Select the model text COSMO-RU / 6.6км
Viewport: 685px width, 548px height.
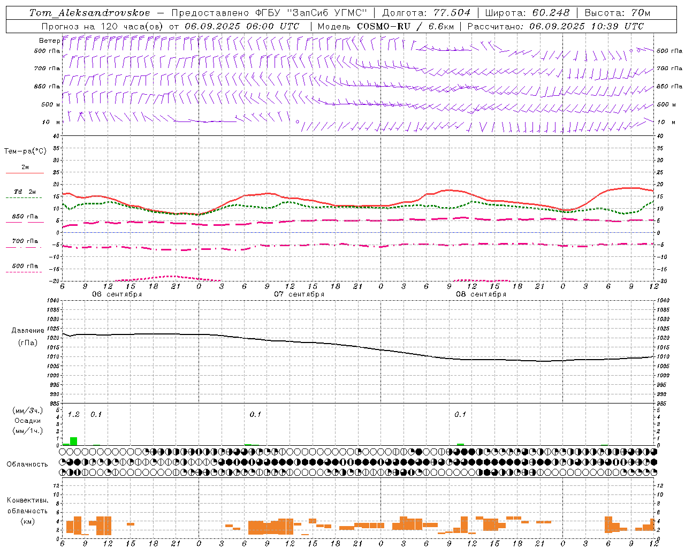coord(405,26)
